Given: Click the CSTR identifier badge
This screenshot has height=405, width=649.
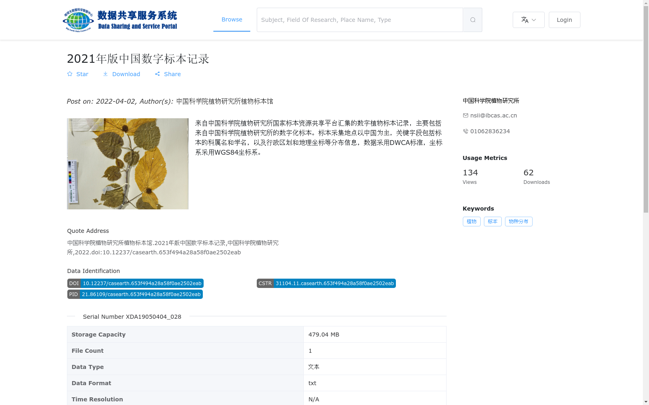Looking at the screenshot, I should (326, 283).
